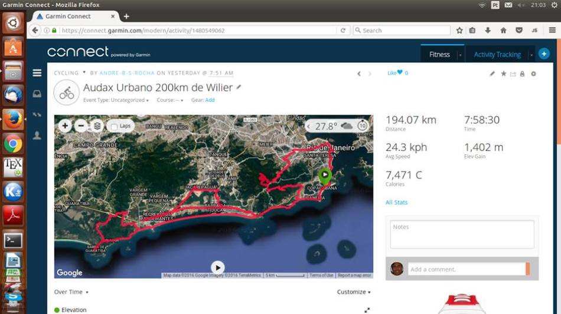
Task: Click the Connect by Garmin logo
Action: [99, 52]
